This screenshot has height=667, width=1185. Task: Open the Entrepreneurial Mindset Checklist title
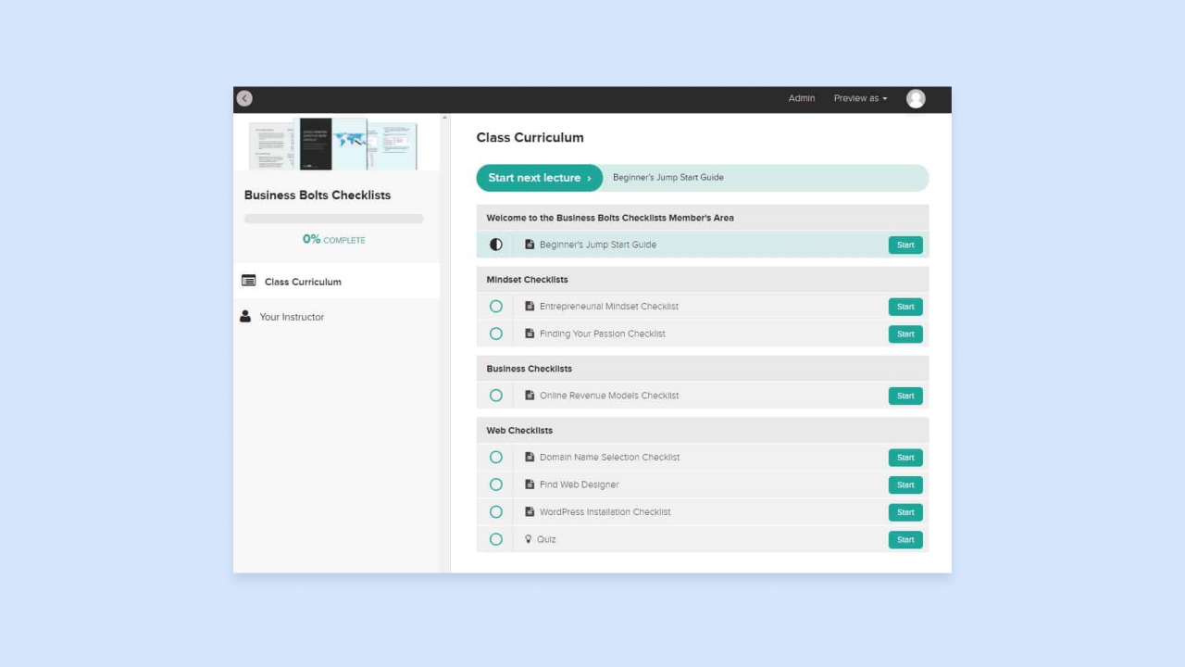pyautogui.click(x=609, y=306)
